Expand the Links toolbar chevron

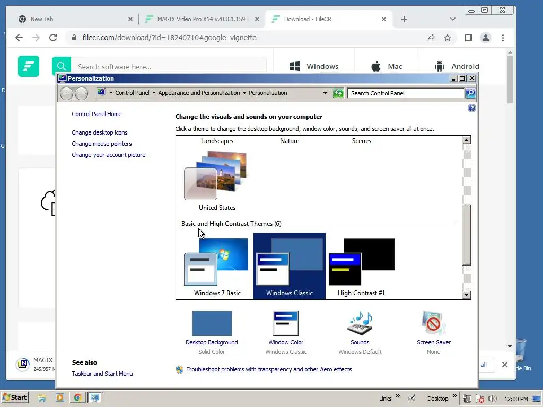tap(398, 395)
